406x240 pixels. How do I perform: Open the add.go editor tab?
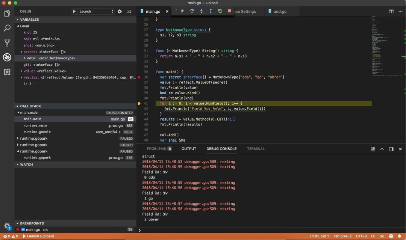(280, 12)
